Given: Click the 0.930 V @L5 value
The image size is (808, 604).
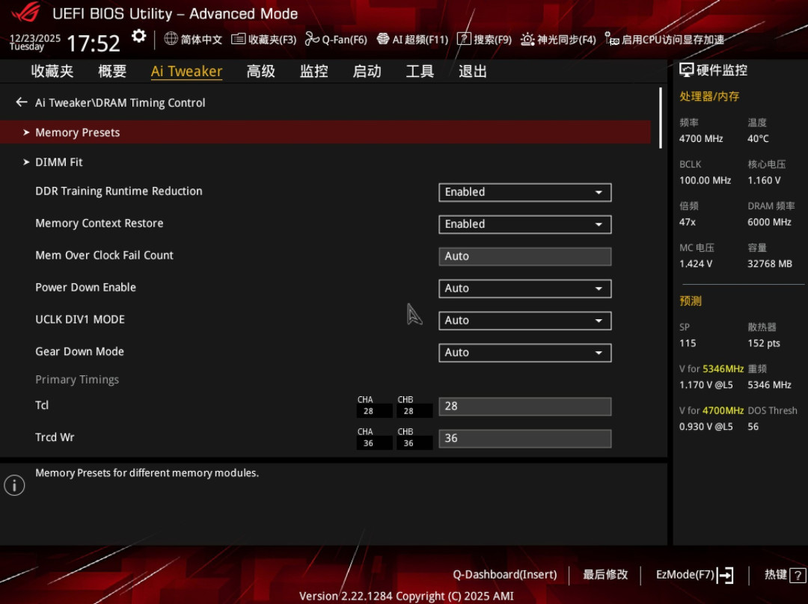Looking at the screenshot, I should [x=706, y=426].
